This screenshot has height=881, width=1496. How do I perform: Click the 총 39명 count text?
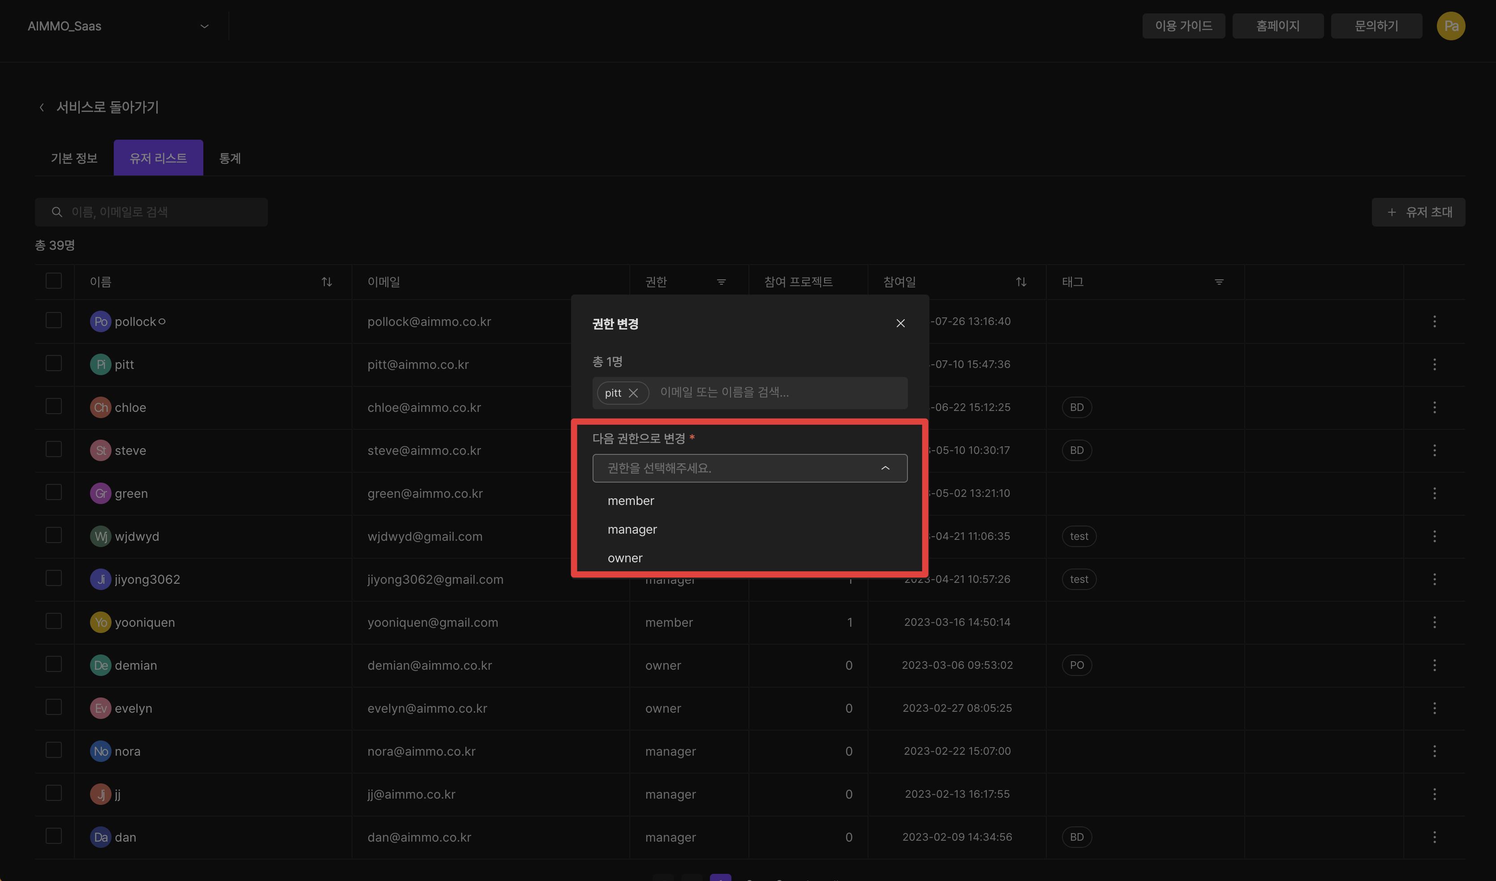coord(55,245)
